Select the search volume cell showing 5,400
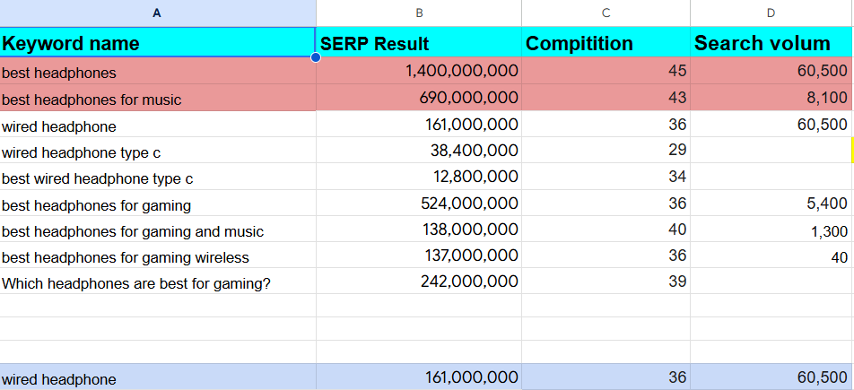854x390 pixels. 771,204
